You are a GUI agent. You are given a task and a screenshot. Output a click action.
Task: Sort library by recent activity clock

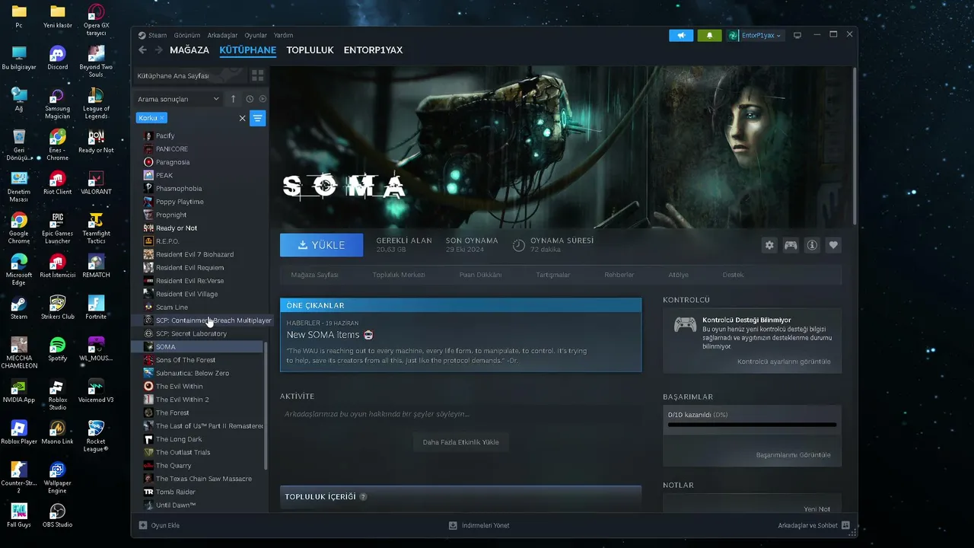[x=250, y=99]
